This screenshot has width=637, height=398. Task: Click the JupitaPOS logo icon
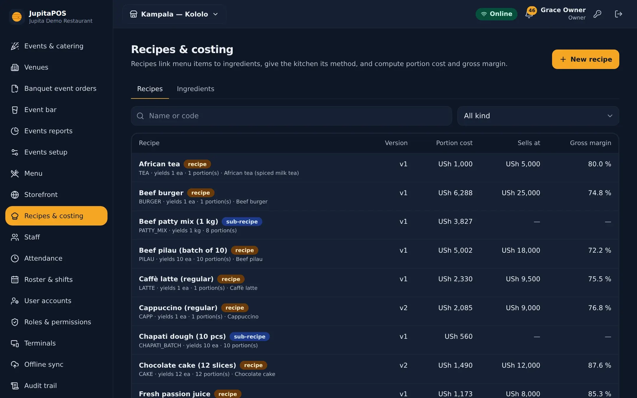click(x=17, y=17)
